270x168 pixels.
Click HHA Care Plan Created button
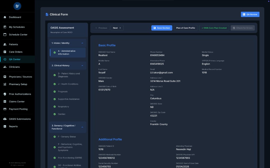[214, 28]
